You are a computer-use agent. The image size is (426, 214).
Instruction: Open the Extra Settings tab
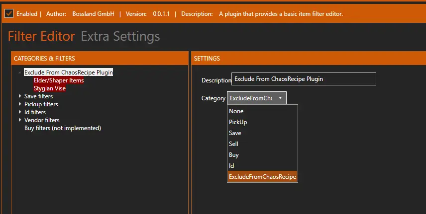click(x=120, y=36)
